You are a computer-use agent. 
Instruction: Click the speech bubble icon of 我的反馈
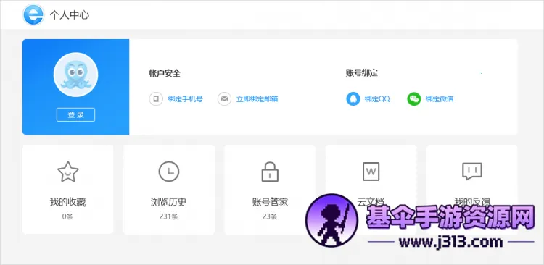pyautogui.click(x=472, y=171)
